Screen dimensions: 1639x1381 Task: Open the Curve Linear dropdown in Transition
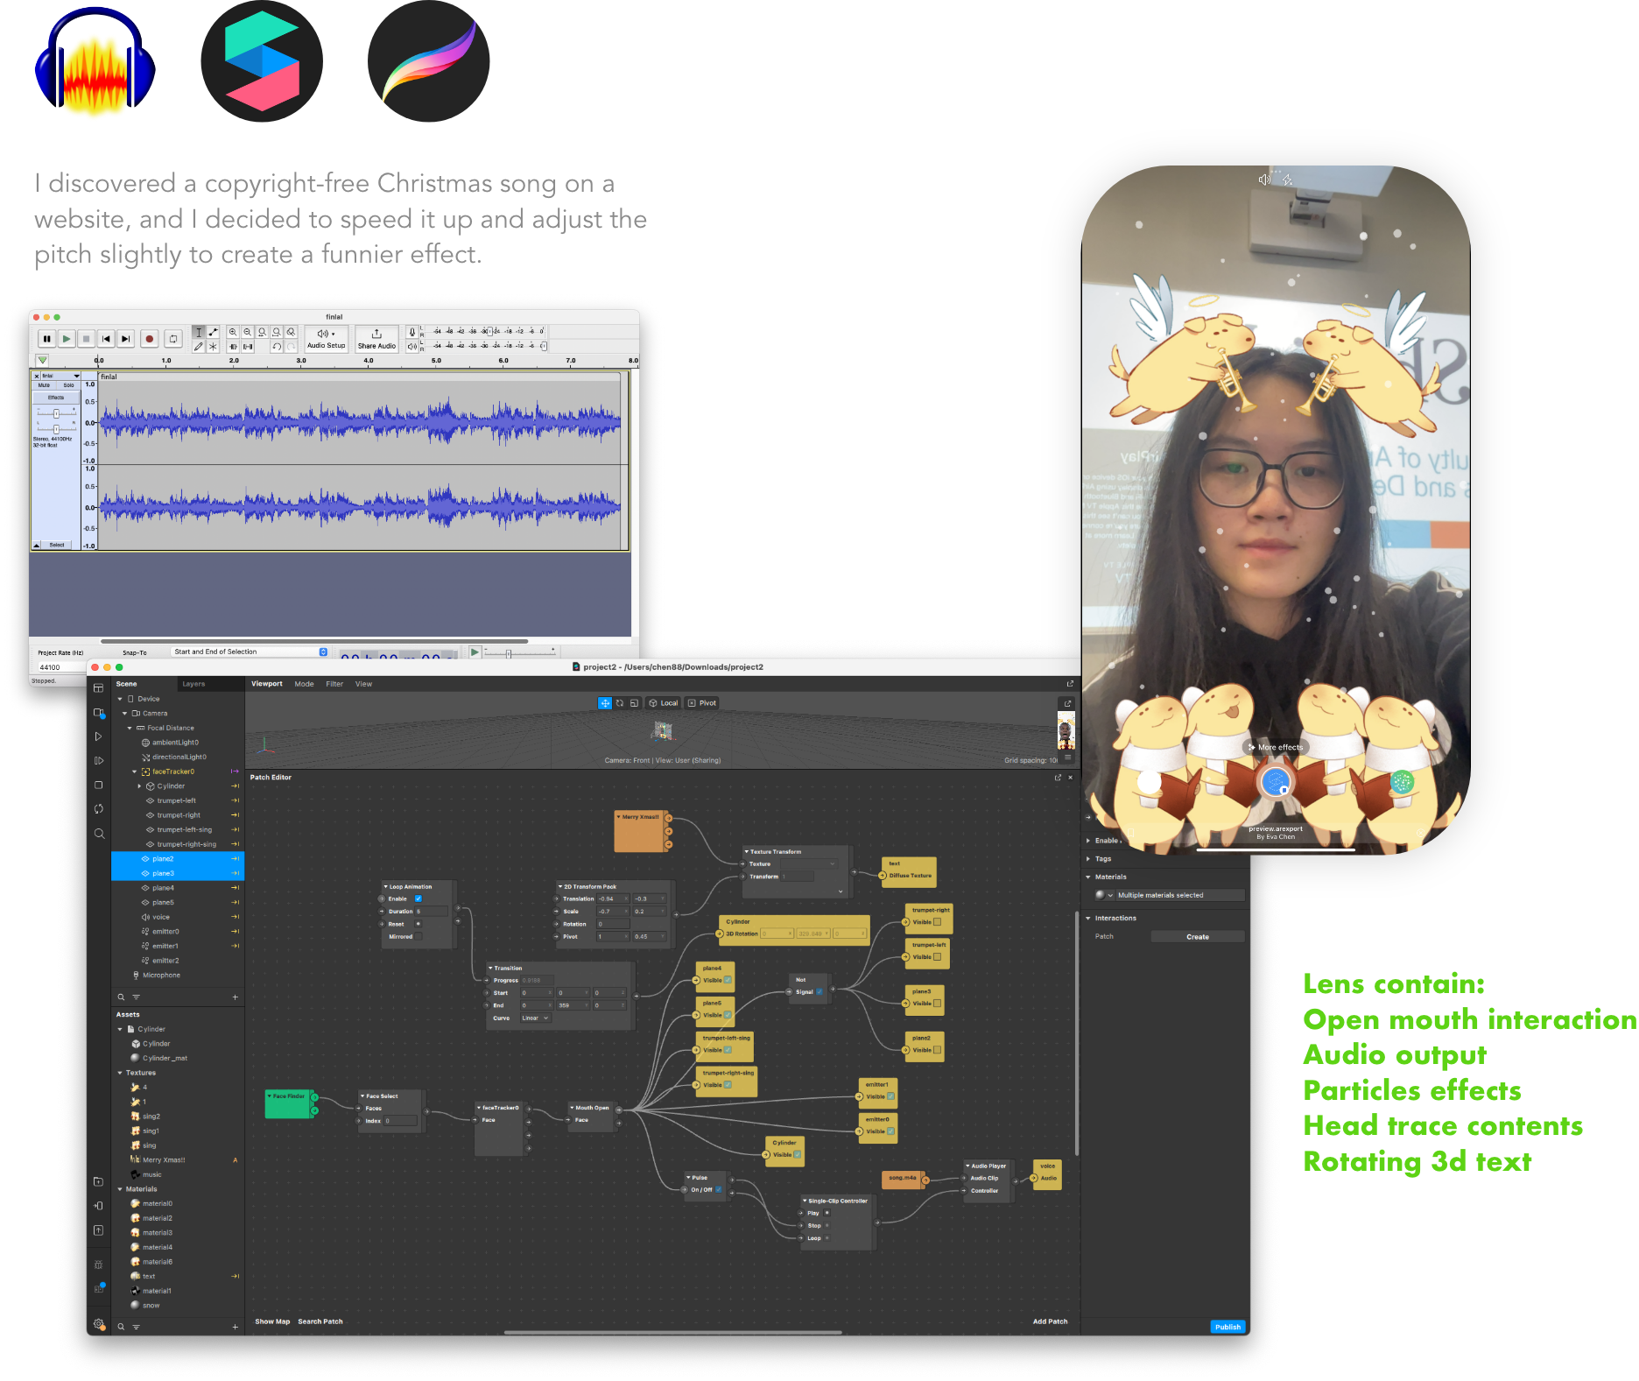(535, 1018)
